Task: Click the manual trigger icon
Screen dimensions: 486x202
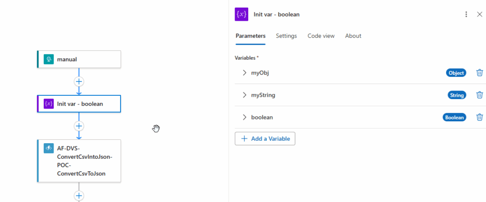Action: pos(48,59)
